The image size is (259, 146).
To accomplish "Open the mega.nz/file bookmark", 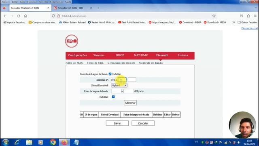I will (x=163, y=22).
